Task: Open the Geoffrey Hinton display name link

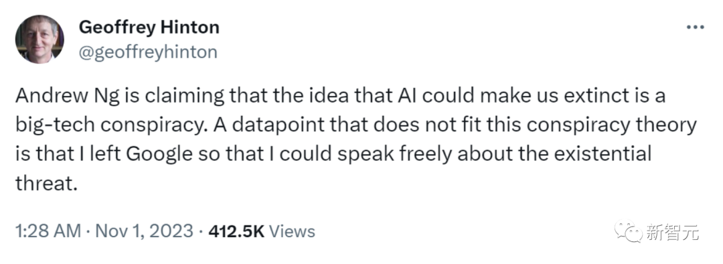Action: click(149, 27)
